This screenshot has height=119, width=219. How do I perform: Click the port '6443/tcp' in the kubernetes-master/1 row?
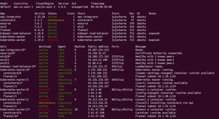click(118, 80)
